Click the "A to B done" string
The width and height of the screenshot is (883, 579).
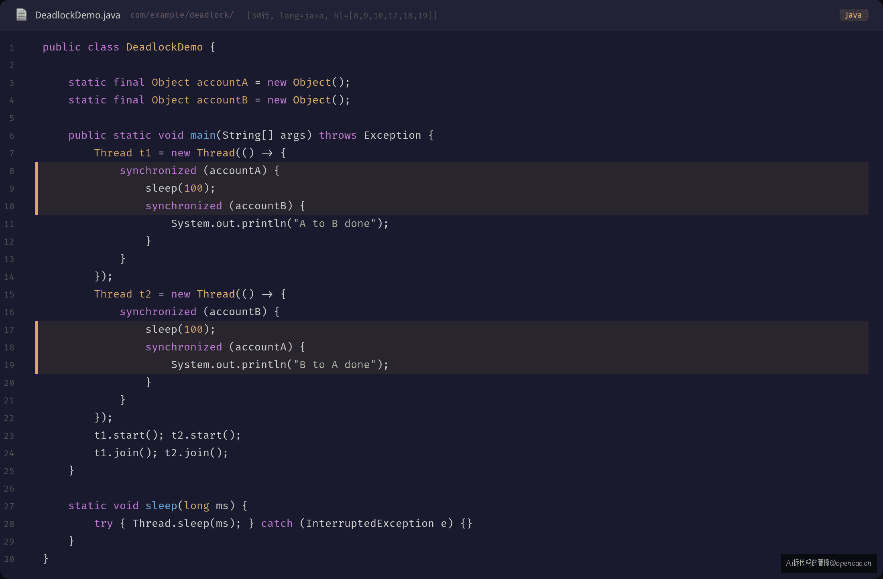(x=335, y=223)
